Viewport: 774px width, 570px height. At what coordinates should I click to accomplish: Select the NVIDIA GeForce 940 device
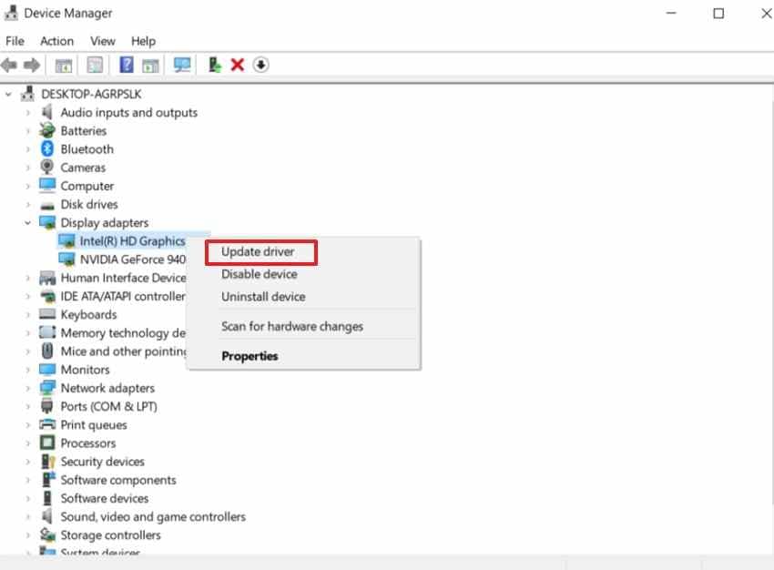133,260
